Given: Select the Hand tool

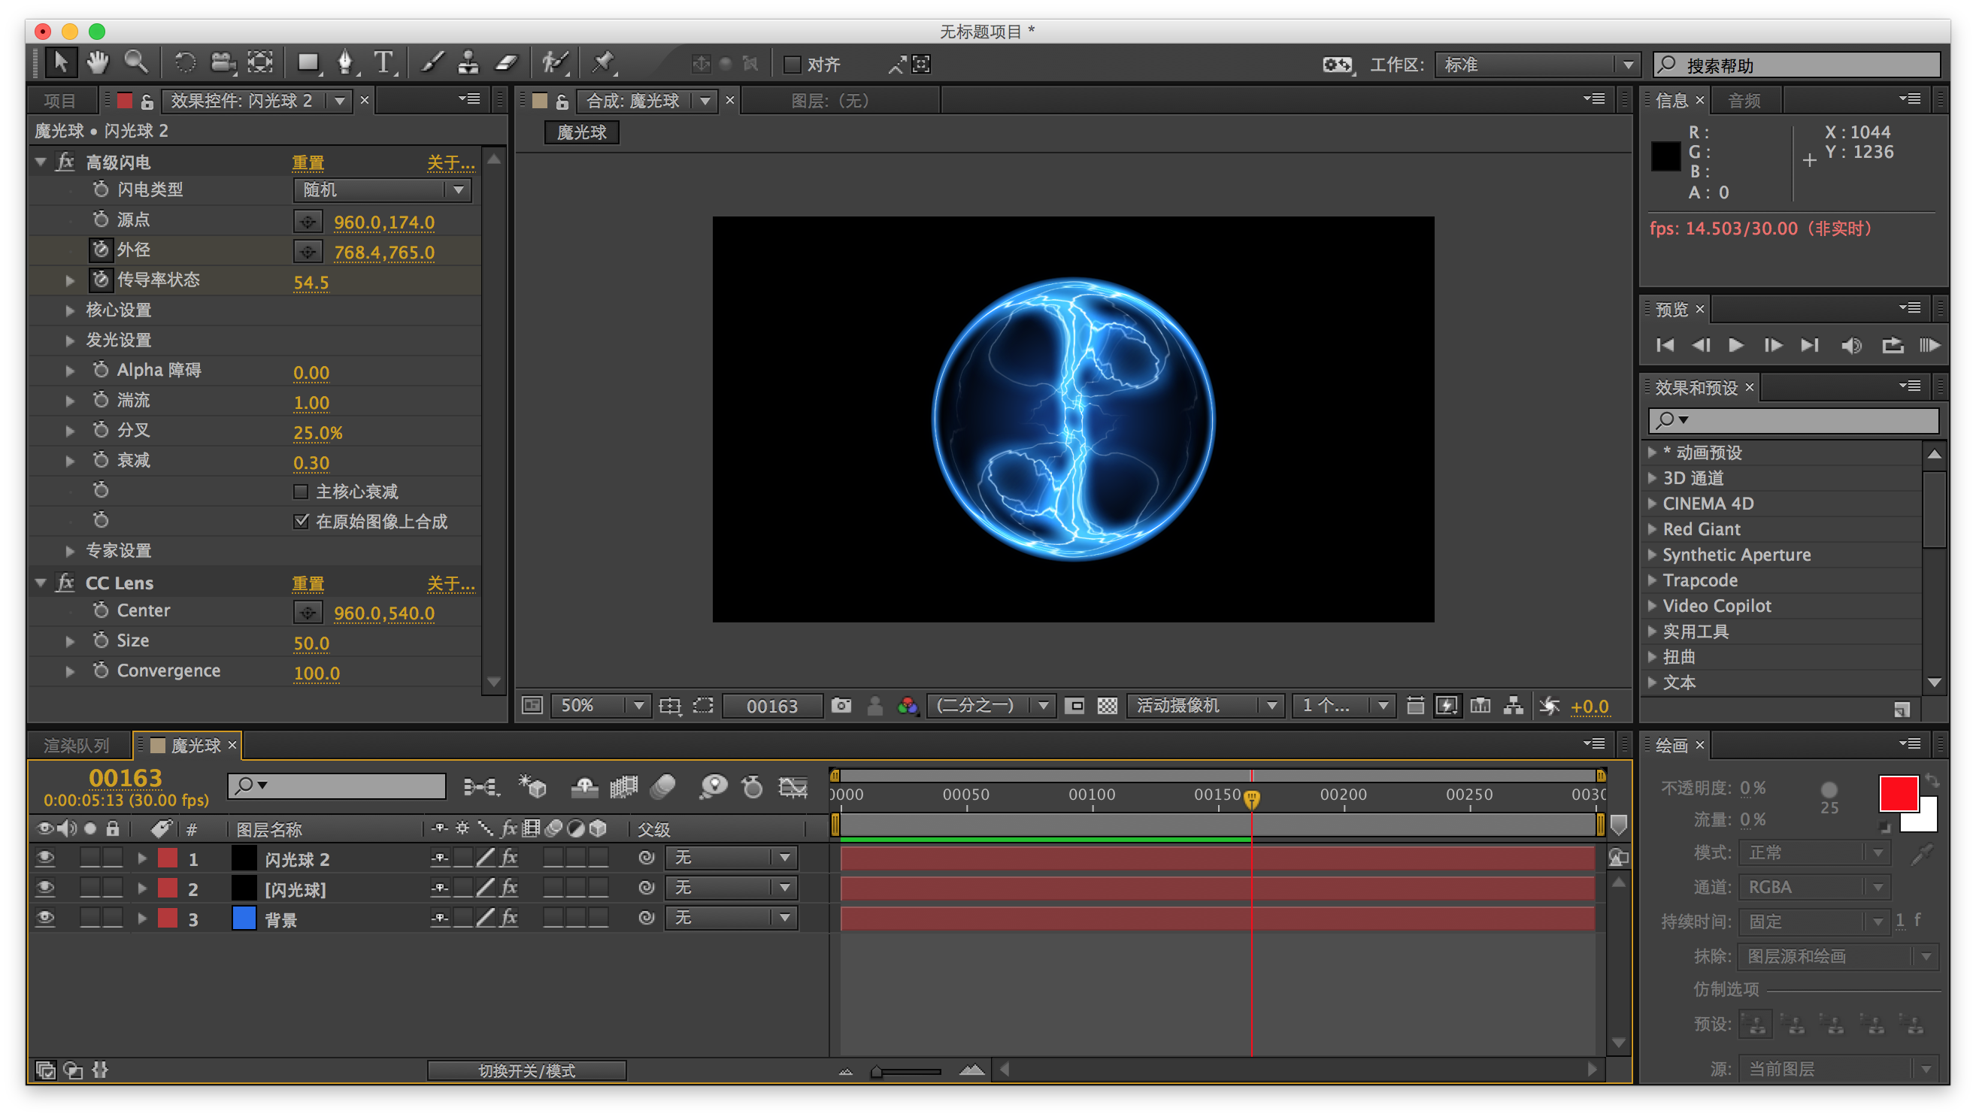Looking at the screenshot, I should pyautogui.click(x=98, y=62).
